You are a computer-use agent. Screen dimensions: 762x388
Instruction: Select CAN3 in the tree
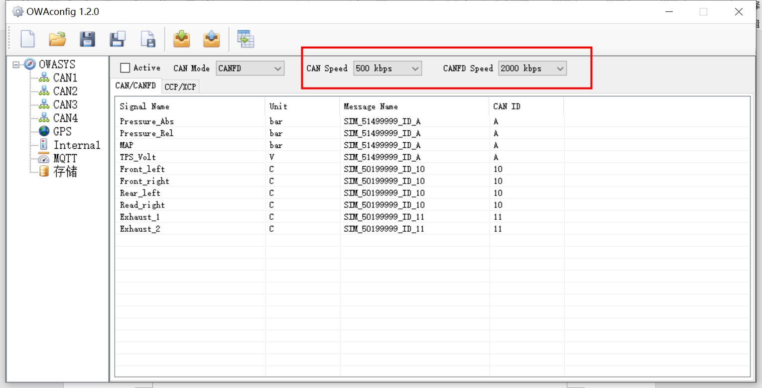(65, 104)
